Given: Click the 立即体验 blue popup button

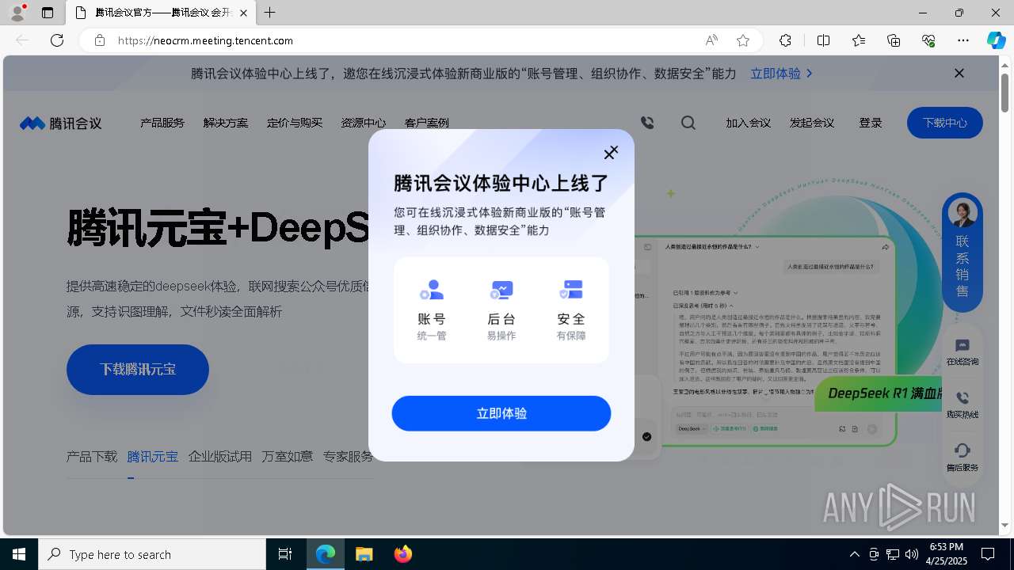Looking at the screenshot, I should click(501, 413).
